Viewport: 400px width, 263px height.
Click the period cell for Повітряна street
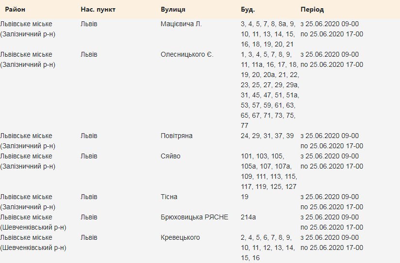332,140
